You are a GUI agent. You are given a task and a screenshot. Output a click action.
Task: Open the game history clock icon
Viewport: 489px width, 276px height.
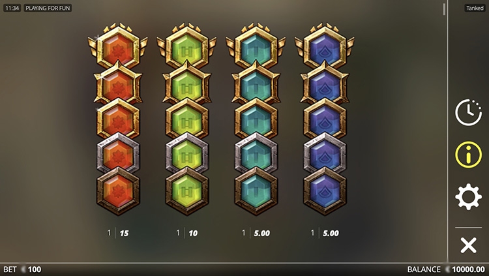point(468,112)
